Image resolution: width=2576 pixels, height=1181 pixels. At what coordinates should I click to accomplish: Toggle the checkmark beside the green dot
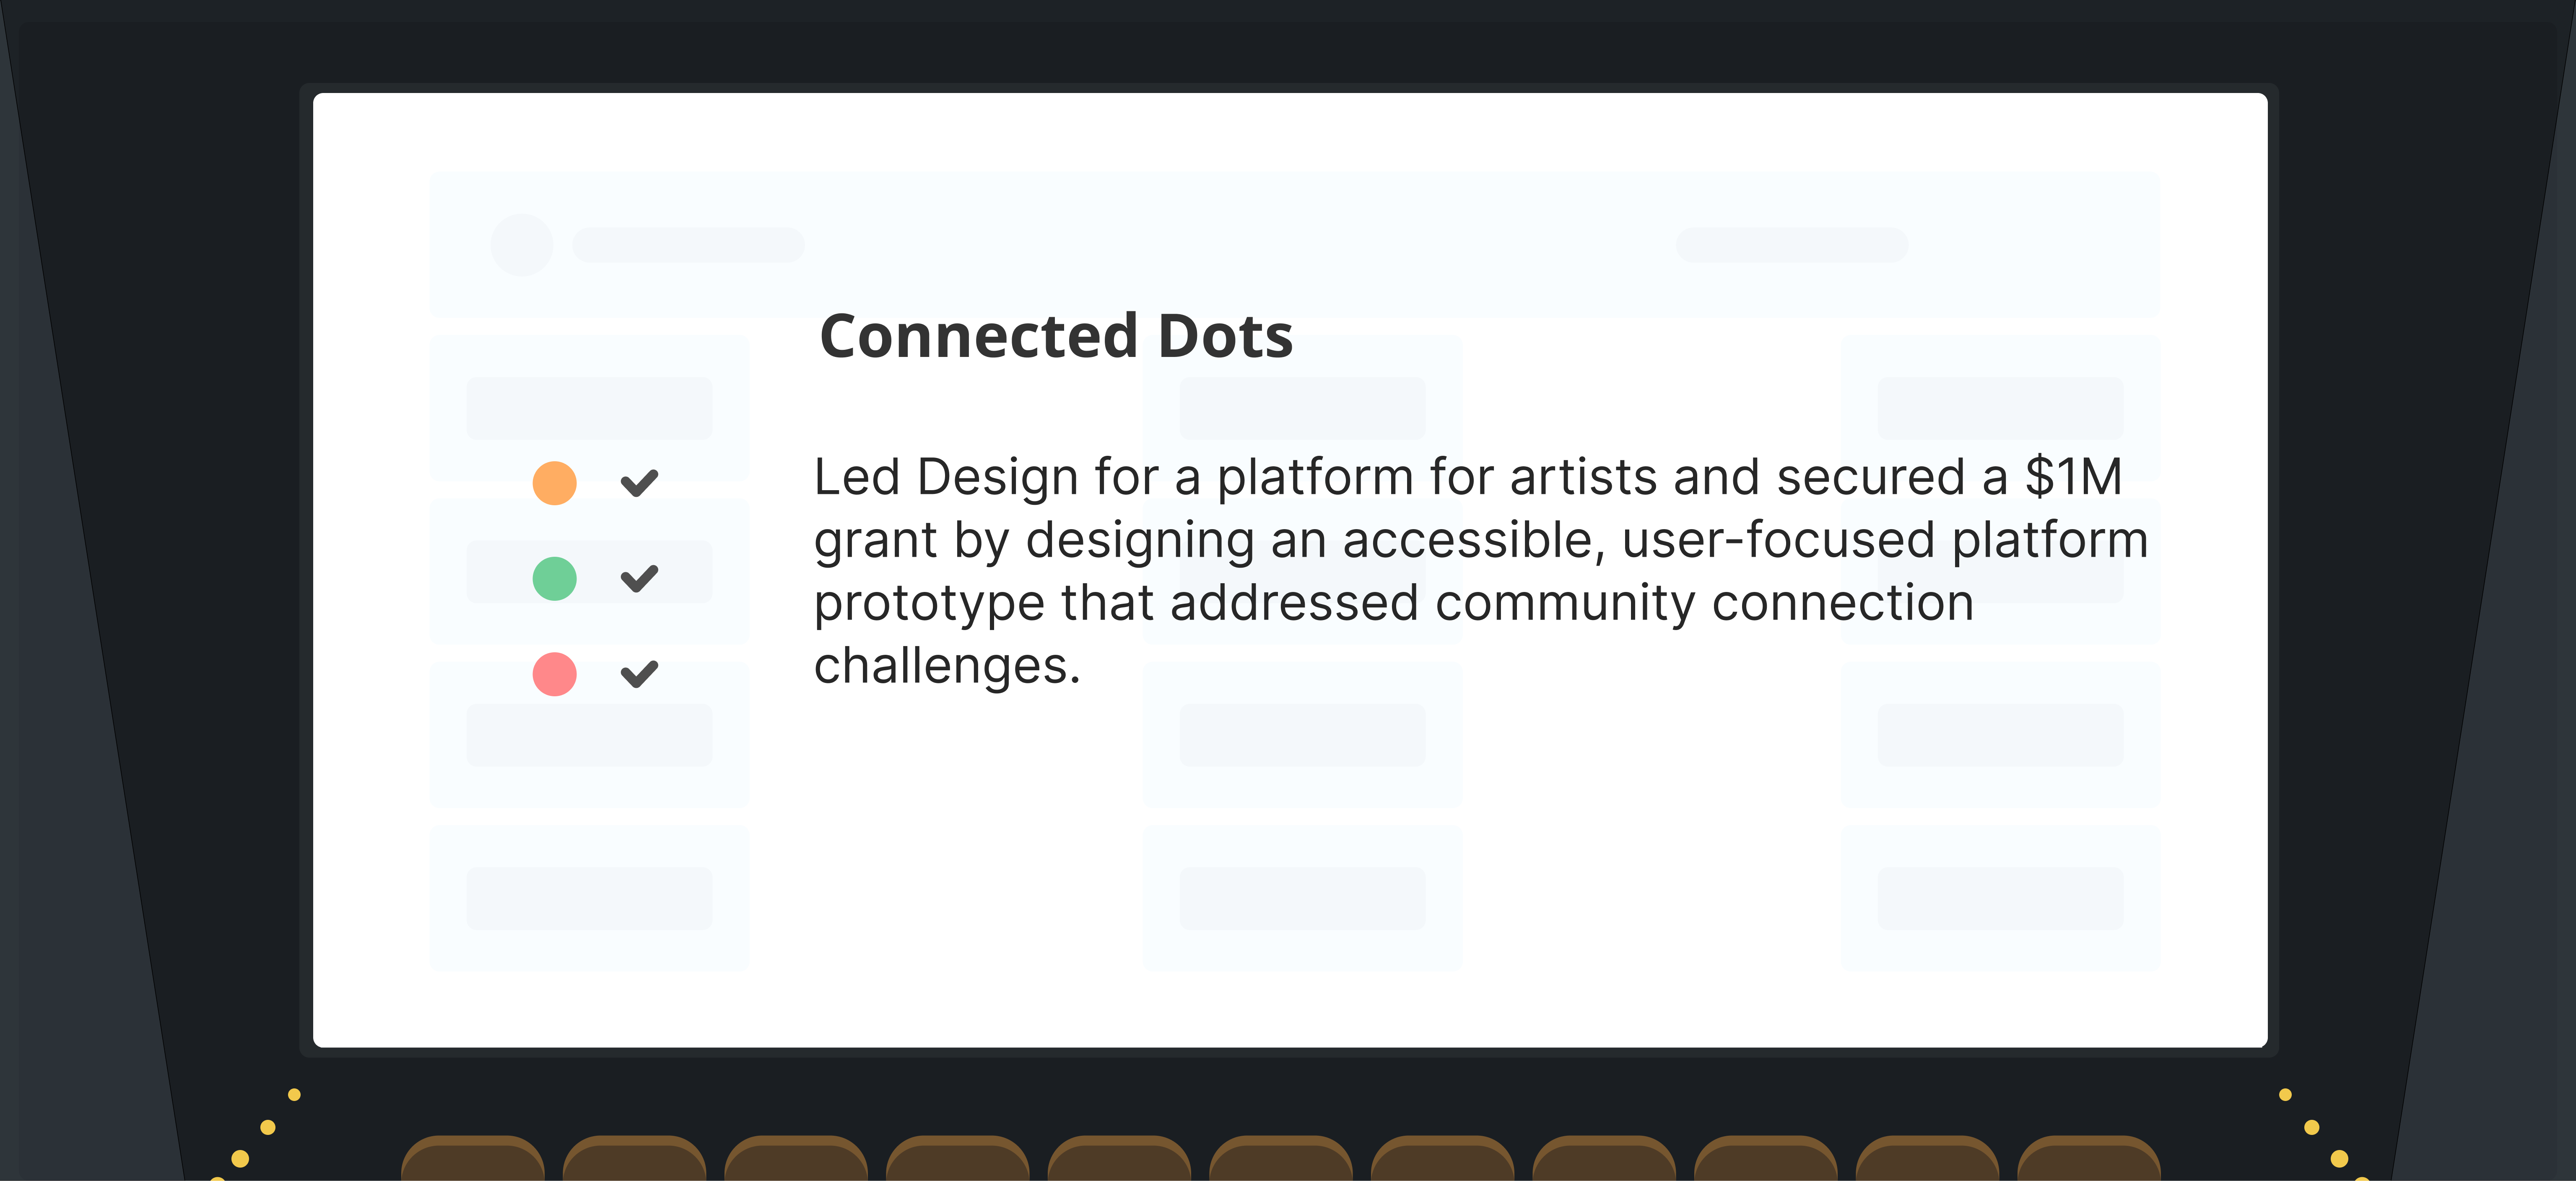pyautogui.click(x=639, y=579)
